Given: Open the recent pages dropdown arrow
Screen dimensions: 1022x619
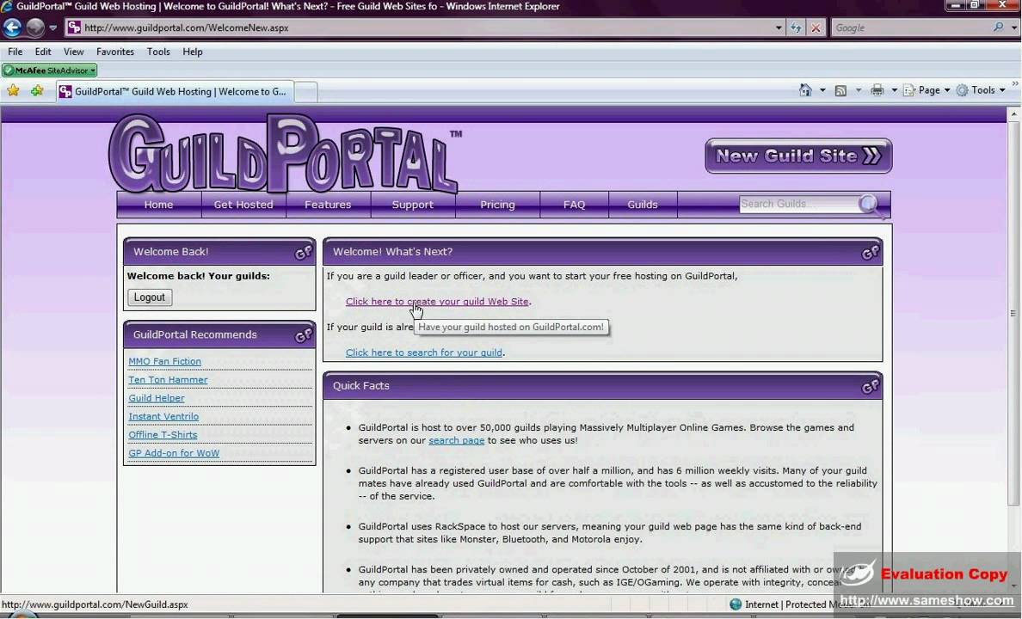Looking at the screenshot, I should pyautogui.click(x=53, y=28).
